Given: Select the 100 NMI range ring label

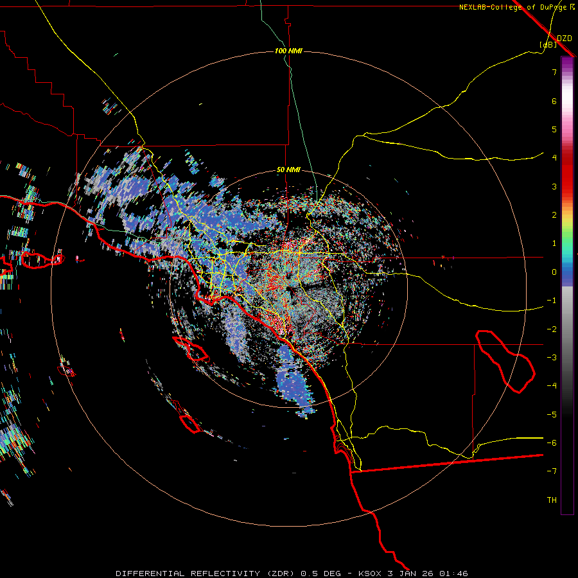Looking at the screenshot, I should tap(288, 51).
